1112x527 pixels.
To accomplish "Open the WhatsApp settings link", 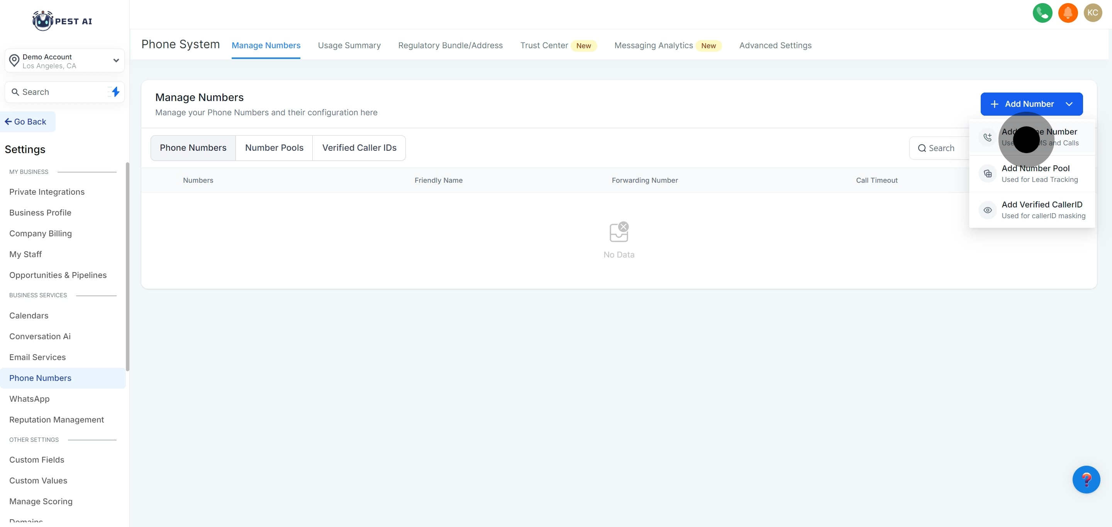I will (29, 399).
